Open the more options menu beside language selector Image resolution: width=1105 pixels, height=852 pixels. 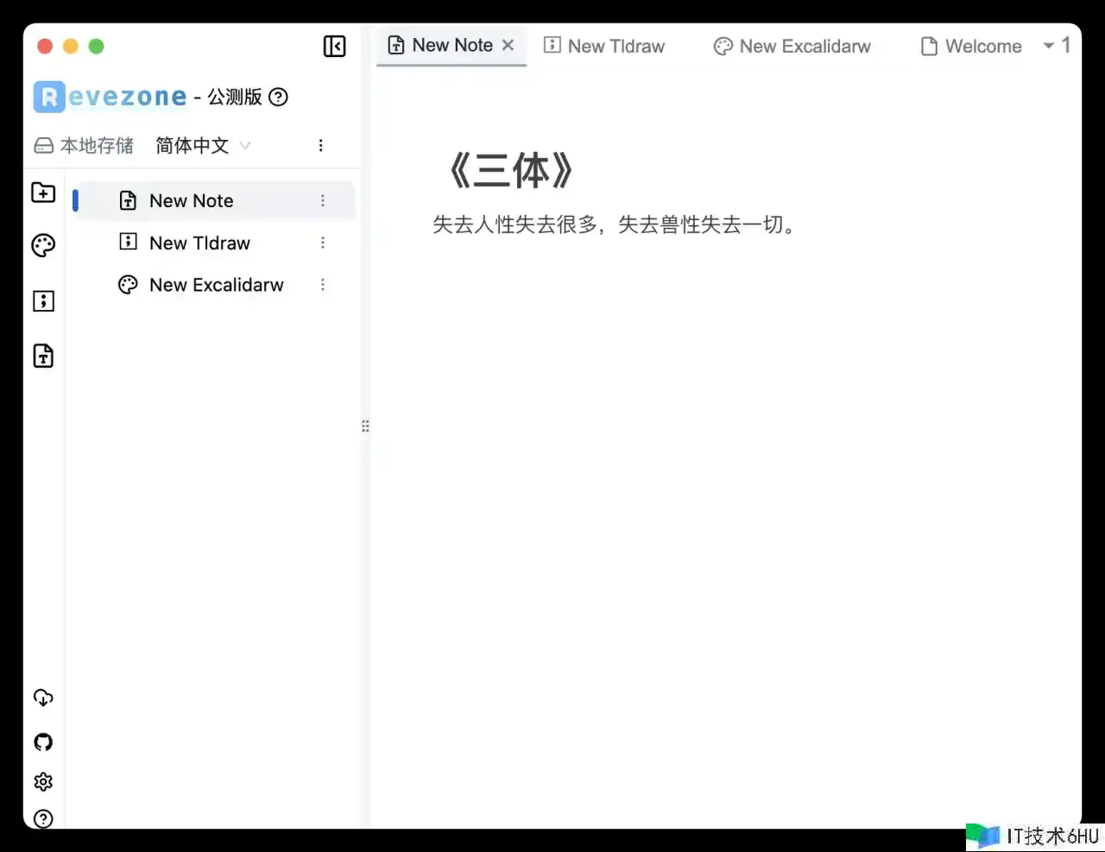(321, 146)
